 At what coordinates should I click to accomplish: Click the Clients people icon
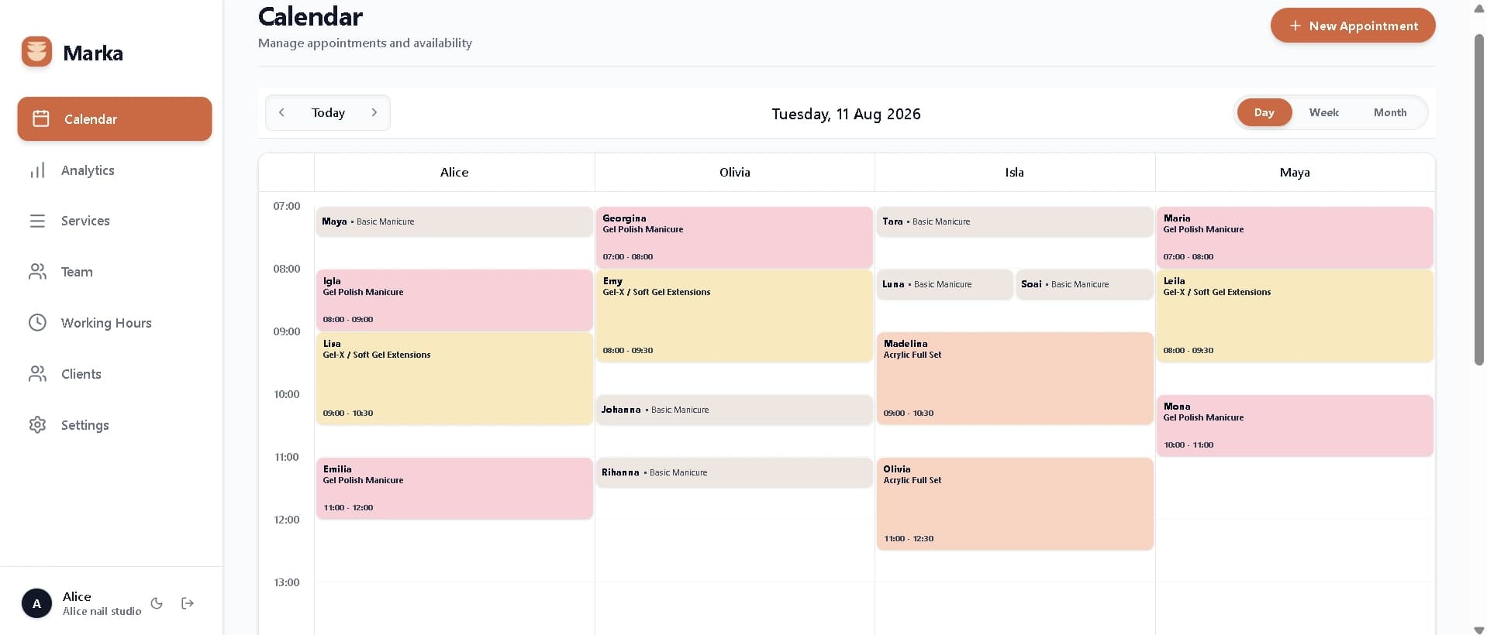(37, 374)
